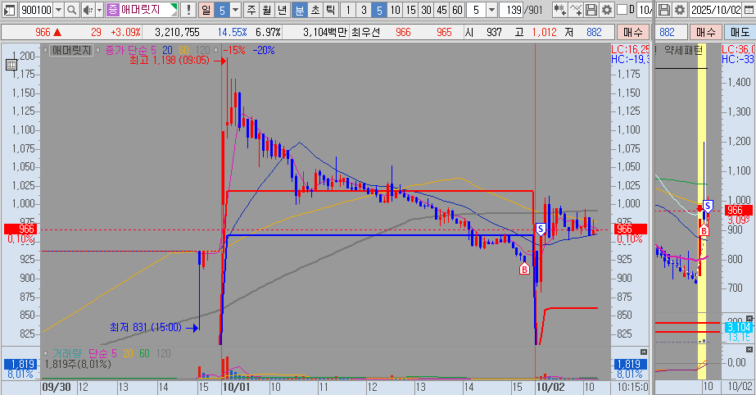Expand the speaker options dropdown arrow

click(x=99, y=10)
